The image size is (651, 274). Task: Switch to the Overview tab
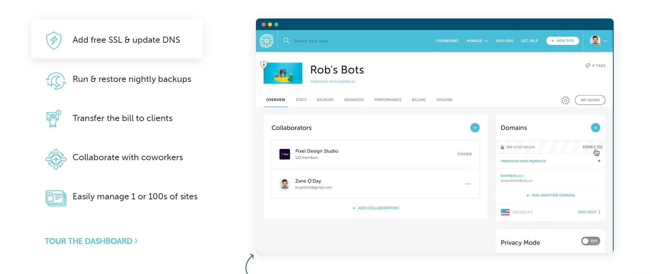pyautogui.click(x=275, y=100)
